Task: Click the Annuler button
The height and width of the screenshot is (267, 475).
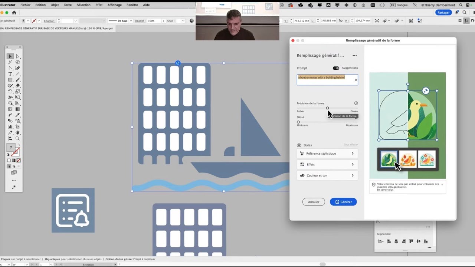Action: 314,202
